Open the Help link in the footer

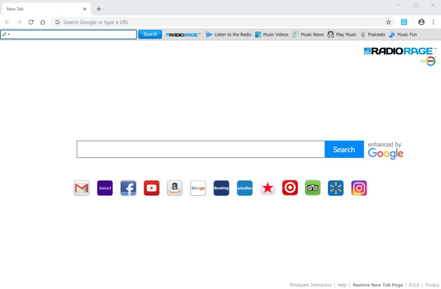342,285
